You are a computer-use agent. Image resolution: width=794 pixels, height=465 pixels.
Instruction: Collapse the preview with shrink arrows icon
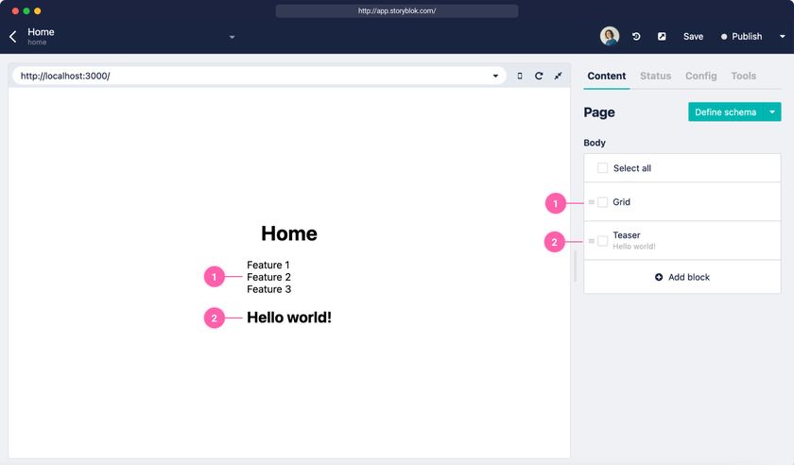[558, 76]
